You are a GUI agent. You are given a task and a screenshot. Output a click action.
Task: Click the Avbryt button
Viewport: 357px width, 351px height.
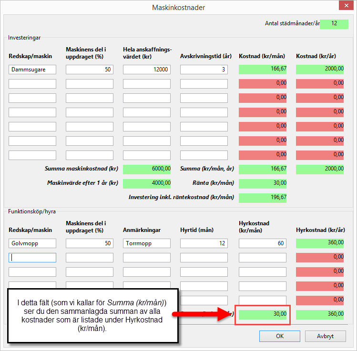[325, 336]
